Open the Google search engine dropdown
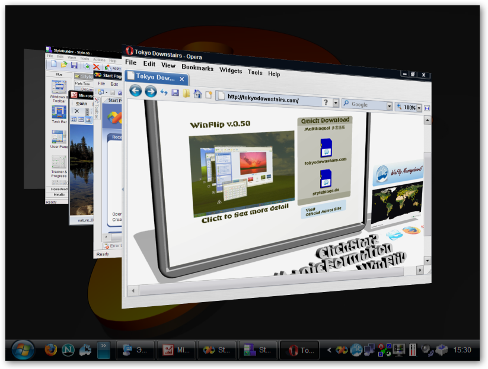488x369 pixels. pyautogui.click(x=389, y=106)
